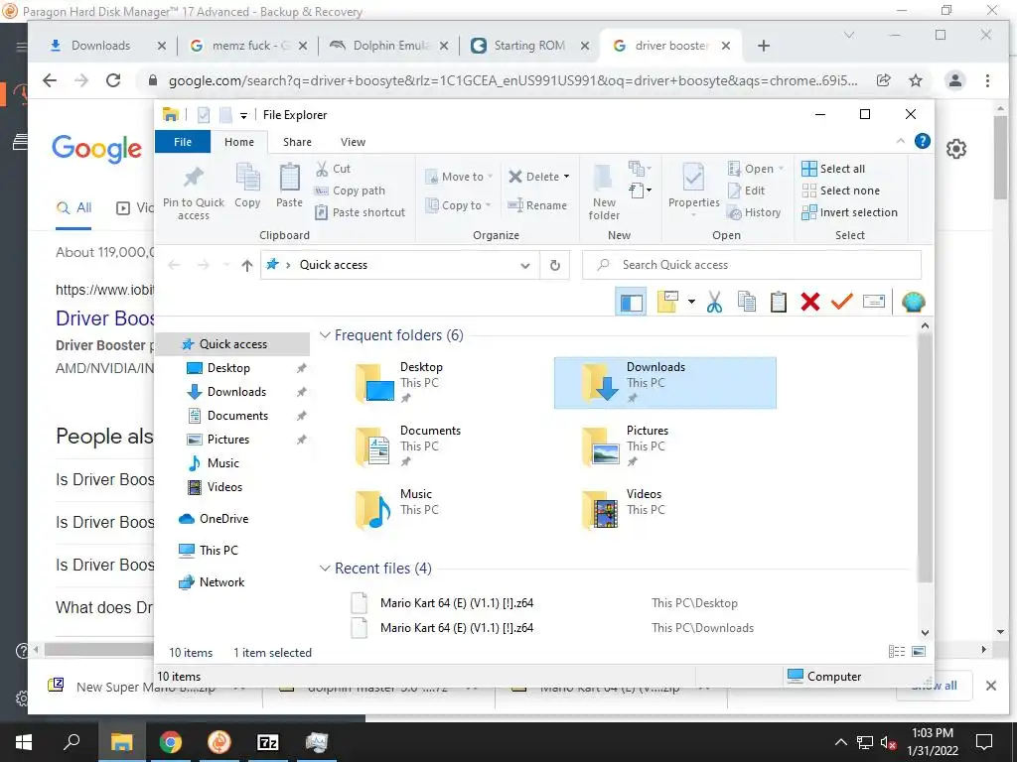Screen dimensions: 1017x762
Task: Collapse the ribbon with chevron
Action: coord(900,141)
